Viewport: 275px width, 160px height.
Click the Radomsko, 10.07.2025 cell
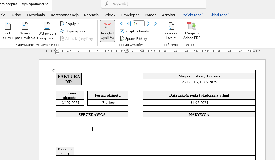click(x=199, y=82)
